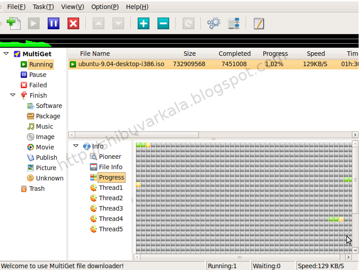Collapse the Info tree expander
Screen dimensions: 360x270
[76, 146]
